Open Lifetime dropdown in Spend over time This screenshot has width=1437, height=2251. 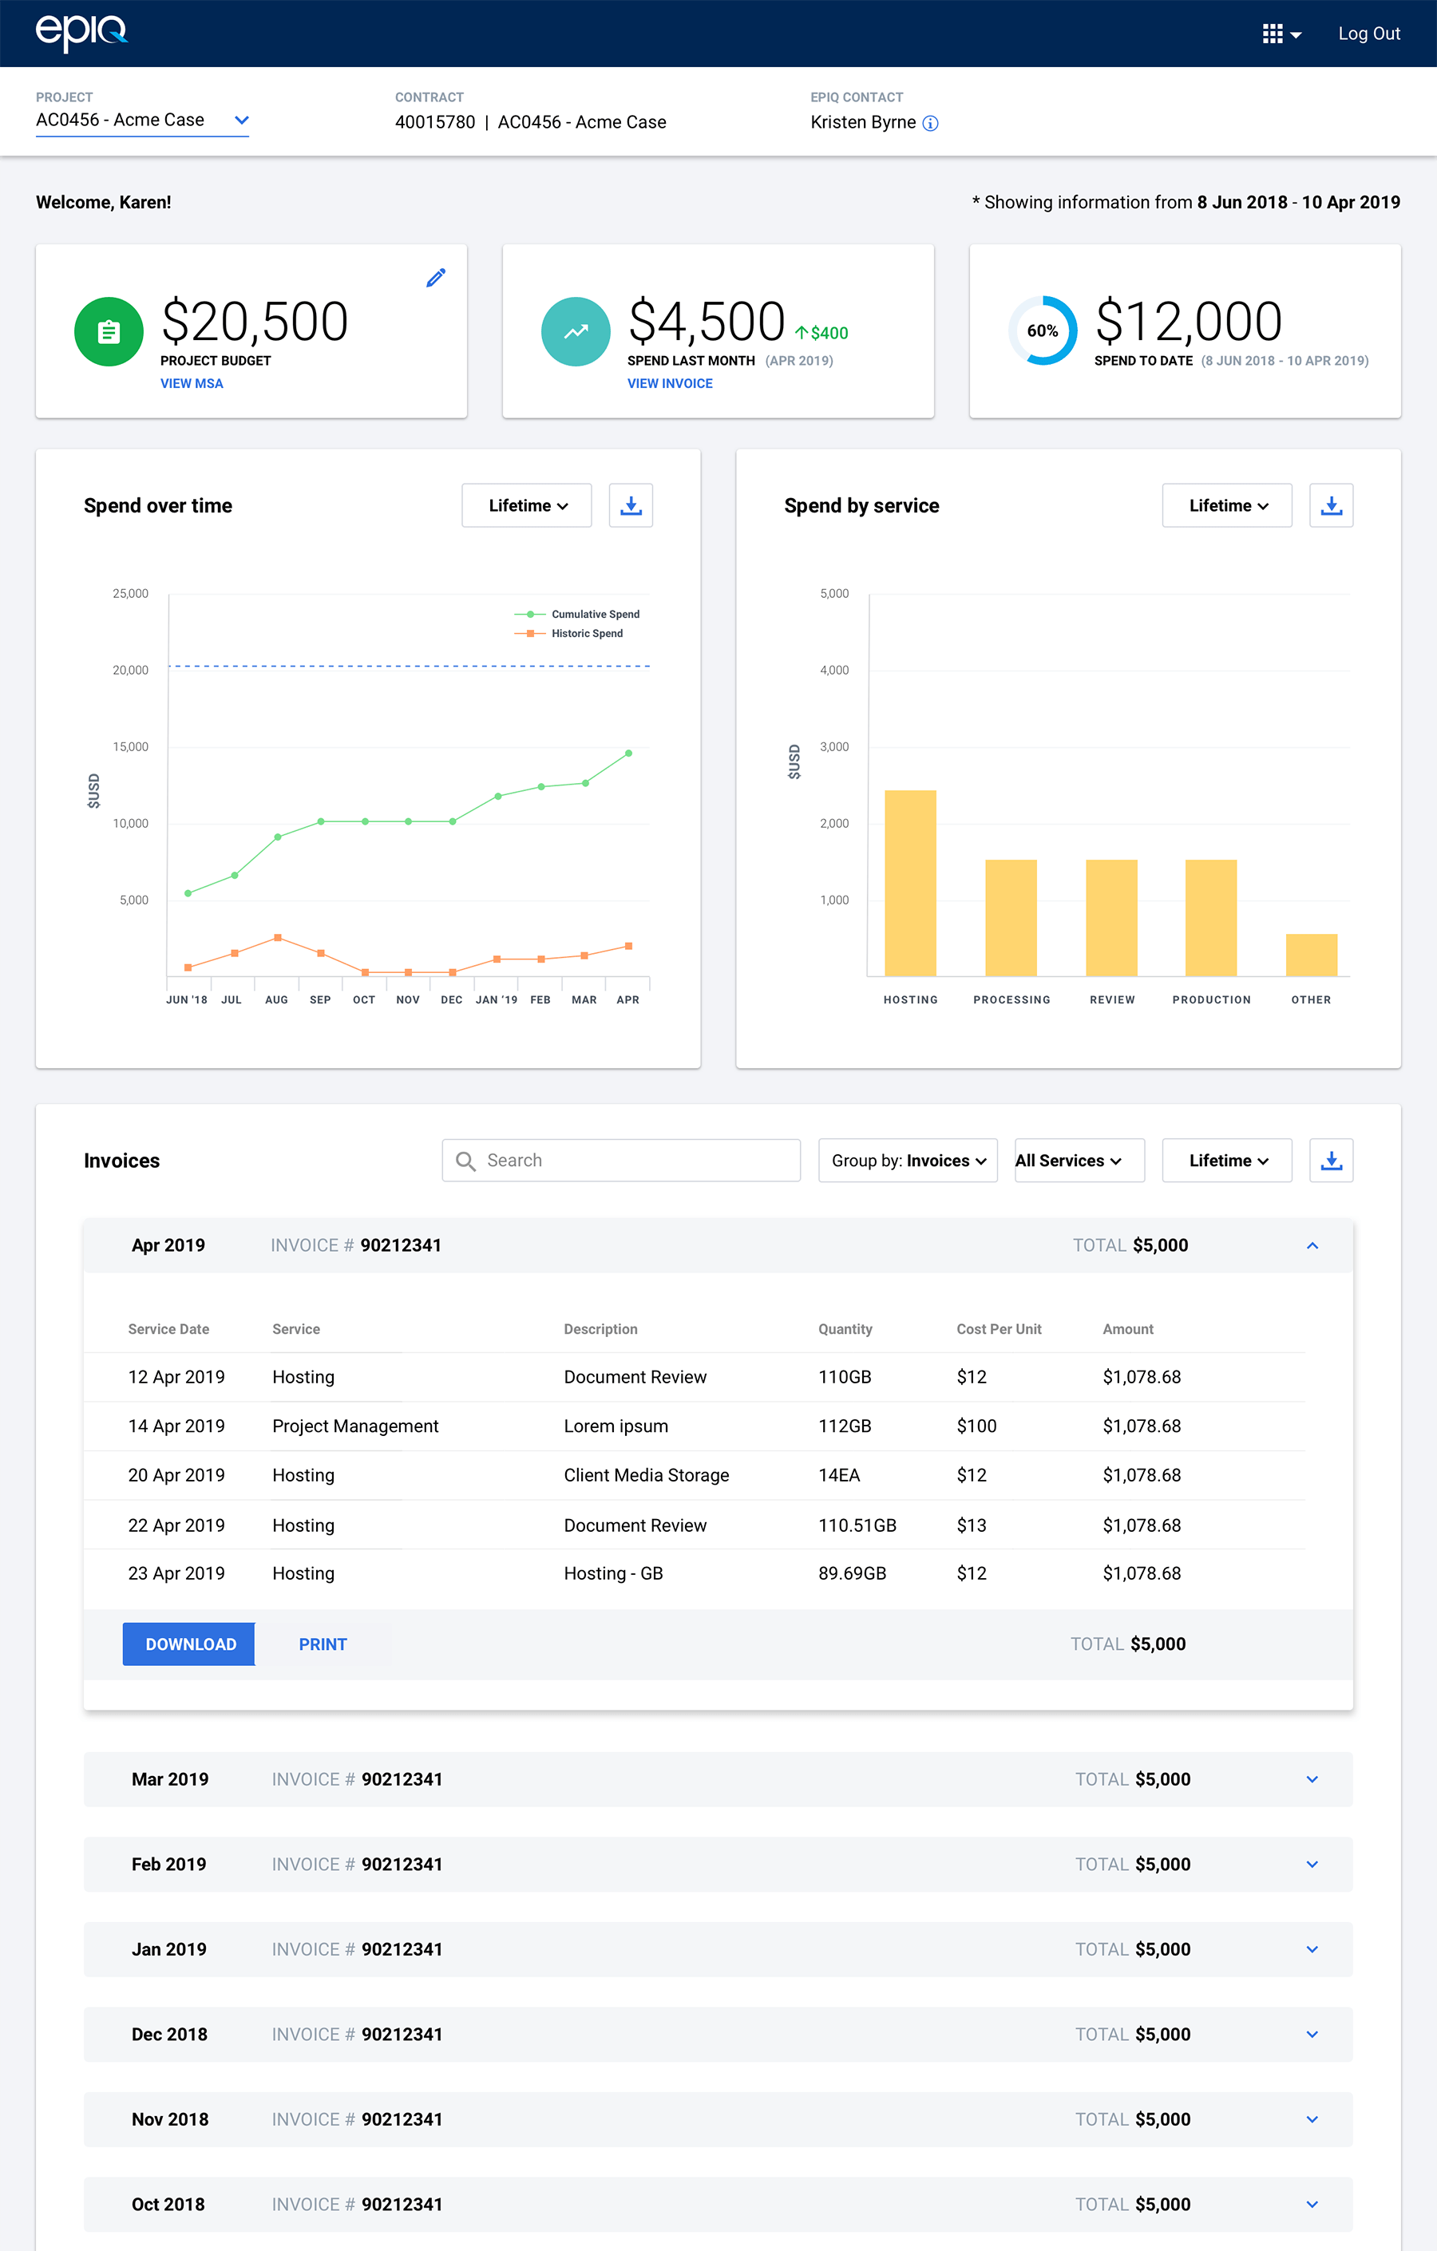click(526, 506)
